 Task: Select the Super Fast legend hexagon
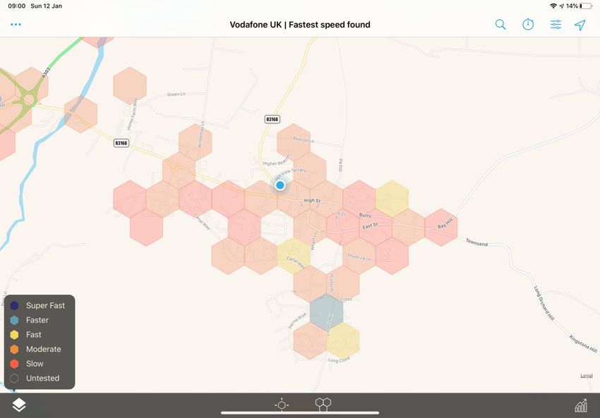click(x=14, y=306)
